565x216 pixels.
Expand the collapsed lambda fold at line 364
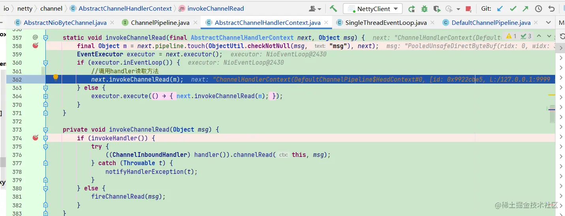click(45, 96)
